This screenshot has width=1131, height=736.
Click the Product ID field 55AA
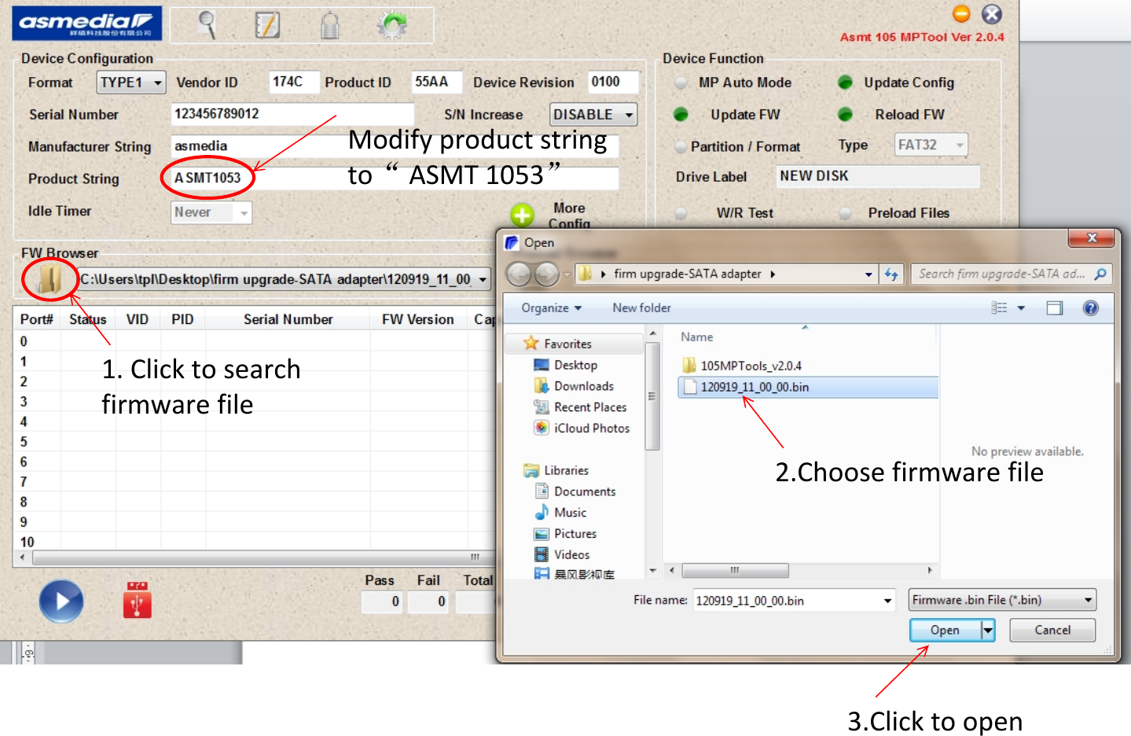436,82
